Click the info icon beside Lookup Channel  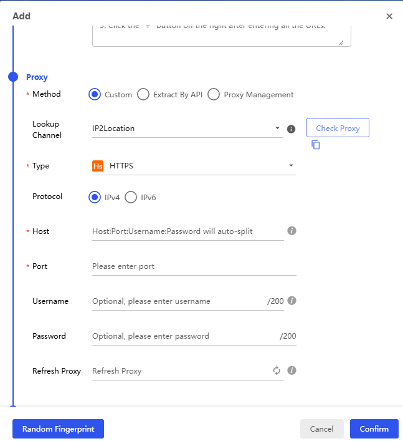(291, 129)
